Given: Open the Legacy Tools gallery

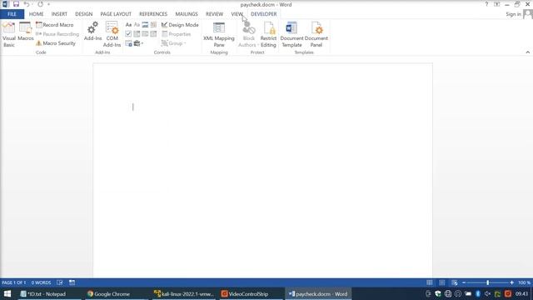Looking at the screenshot, I should pyautogui.click(x=138, y=43).
